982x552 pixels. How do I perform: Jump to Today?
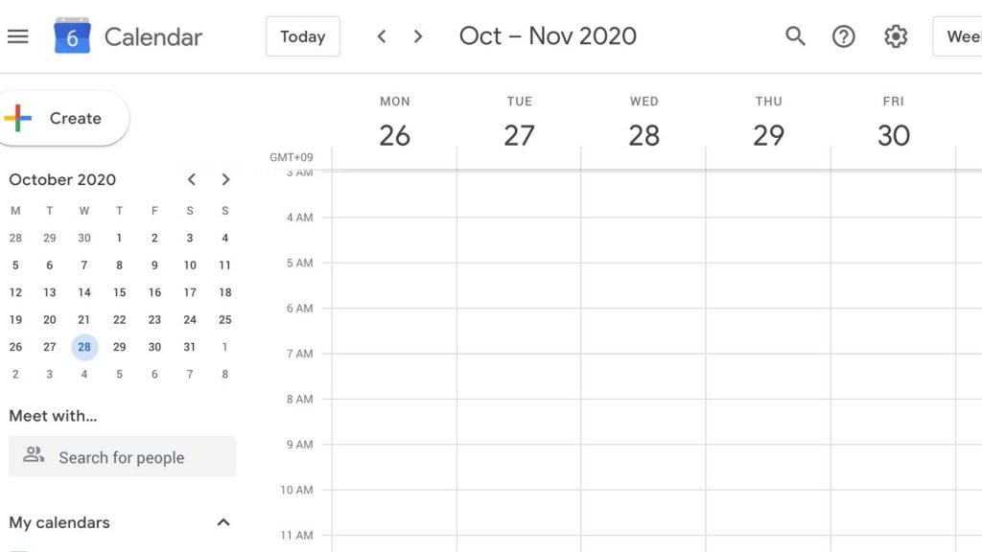pos(302,36)
